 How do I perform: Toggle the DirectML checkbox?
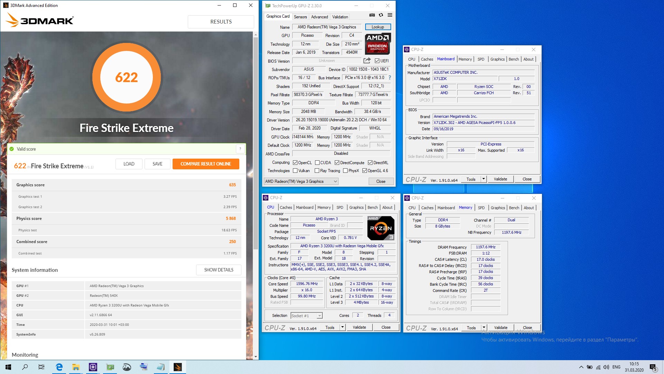[370, 163]
